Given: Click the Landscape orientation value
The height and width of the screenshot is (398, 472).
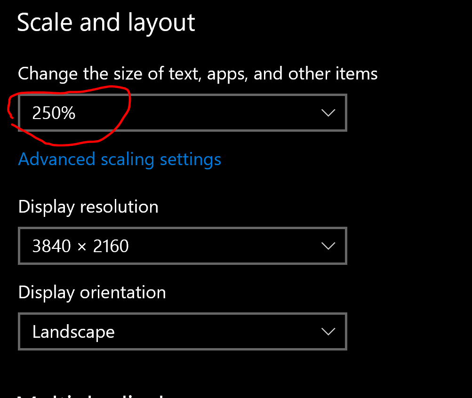Looking at the screenshot, I should [x=73, y=332].
